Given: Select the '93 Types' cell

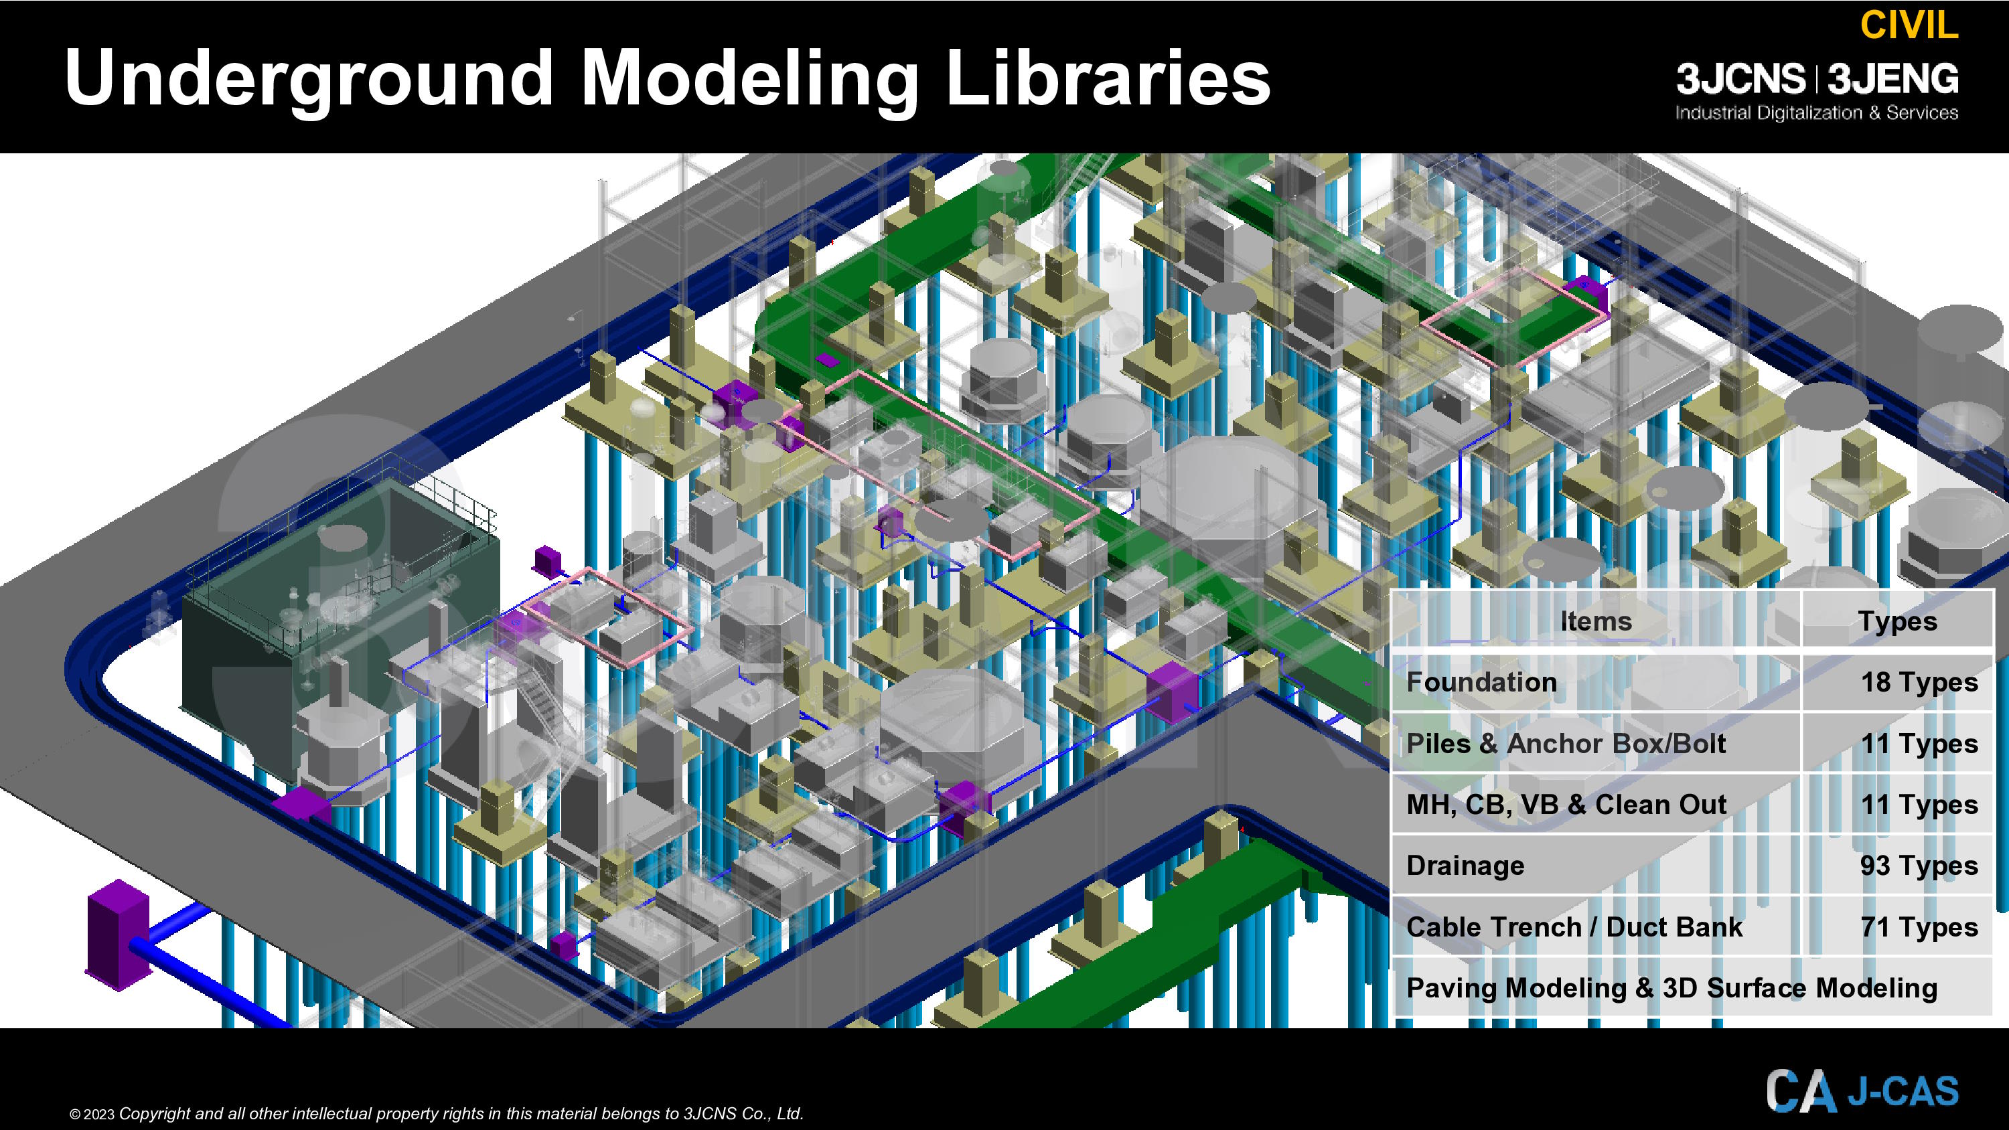Looking at the screenshot, I should click(x=1897, y=866).
